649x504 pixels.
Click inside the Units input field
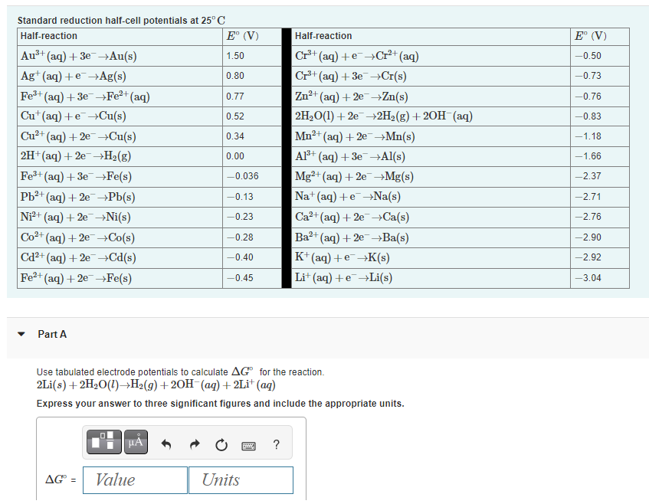pos(241,480)
